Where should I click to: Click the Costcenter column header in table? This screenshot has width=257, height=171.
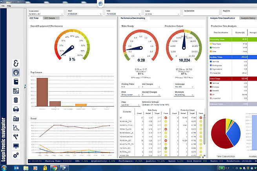coord(127,112)
